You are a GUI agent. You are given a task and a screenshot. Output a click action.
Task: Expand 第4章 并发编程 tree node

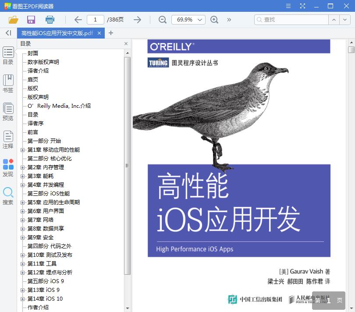click(22, 185)
